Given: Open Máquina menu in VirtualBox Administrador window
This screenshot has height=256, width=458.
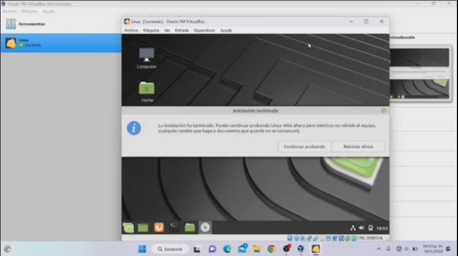Looking at the screenshot, I should pos(30,12).
